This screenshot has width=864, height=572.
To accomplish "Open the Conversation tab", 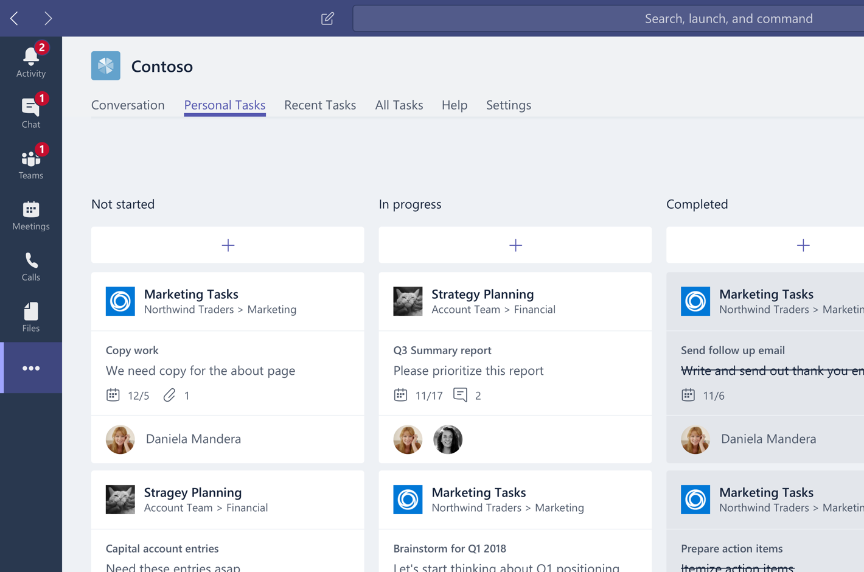I will [128, 105].
